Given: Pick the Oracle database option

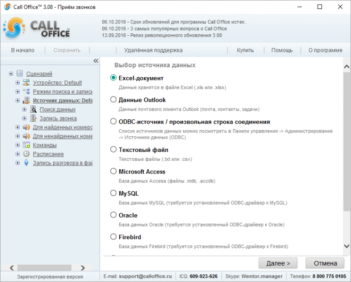Looking at the screenshot, I should coord(113,215).
